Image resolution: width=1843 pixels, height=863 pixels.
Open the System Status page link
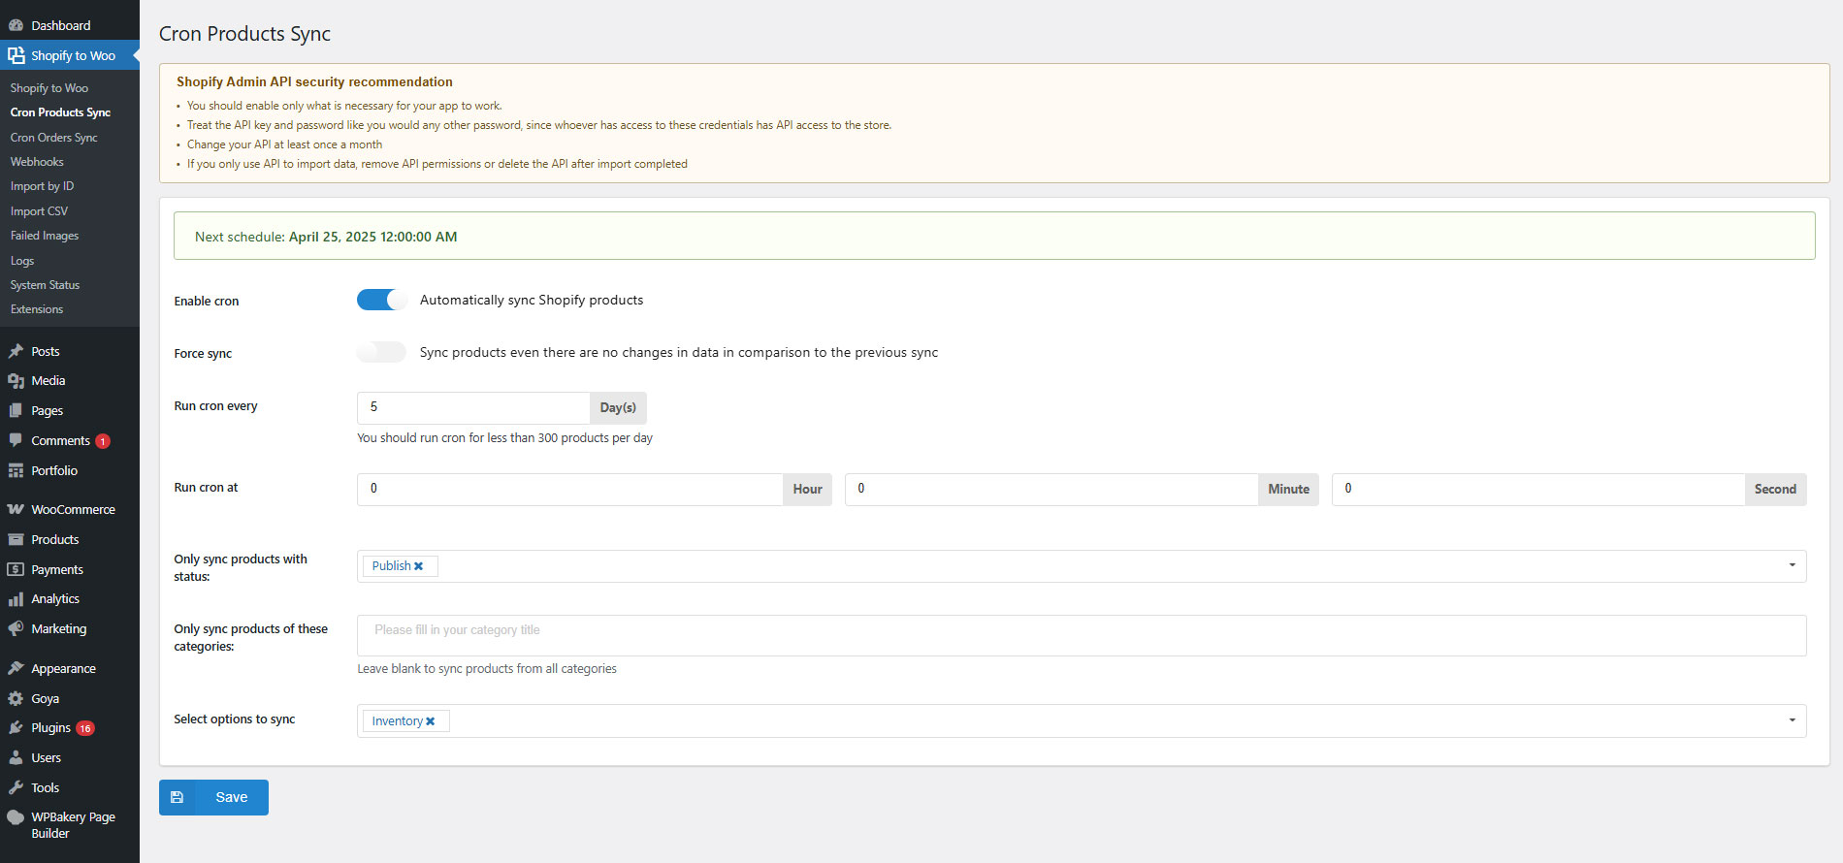tap(45, 285)
